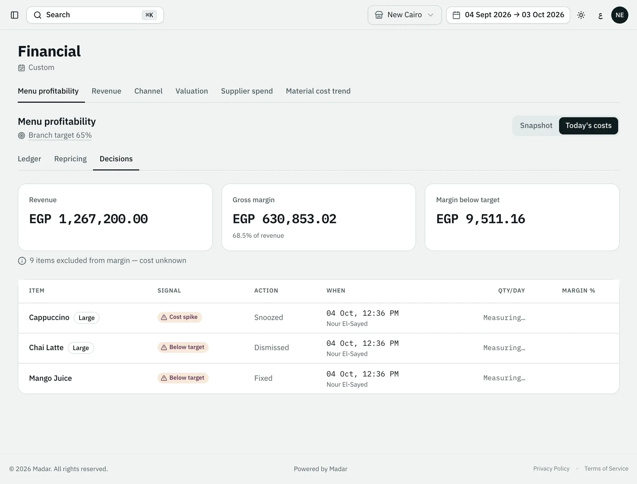
Task: Open the Terms of Service link
Action: (x=606, y=468)
